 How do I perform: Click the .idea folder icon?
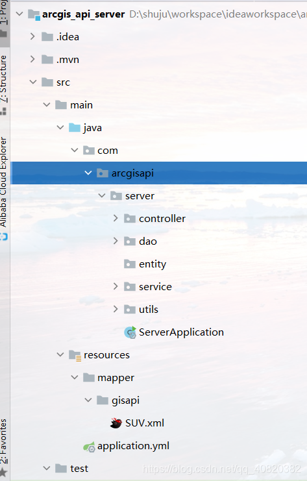coord(47,37)
